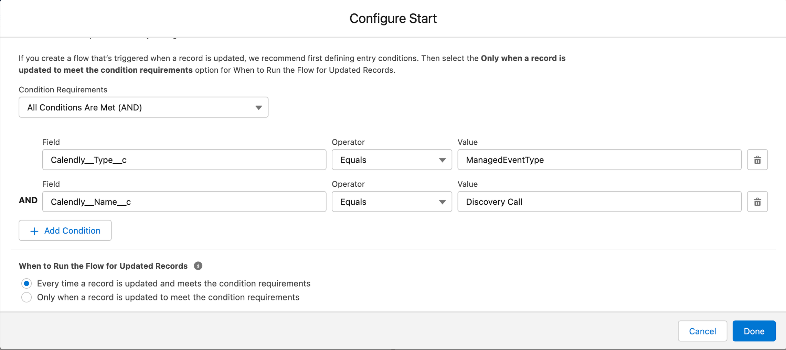The width and height of the screenshot is (786, 350).
Task: Edit the Discovery Call value field
Action: tap(599, 202)
